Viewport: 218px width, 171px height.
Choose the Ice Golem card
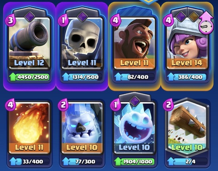82,128
